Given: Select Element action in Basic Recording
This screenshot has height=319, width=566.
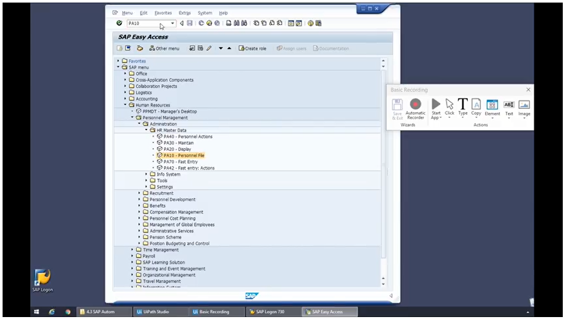Looking at the screenshot, I should tap(492, 109).
